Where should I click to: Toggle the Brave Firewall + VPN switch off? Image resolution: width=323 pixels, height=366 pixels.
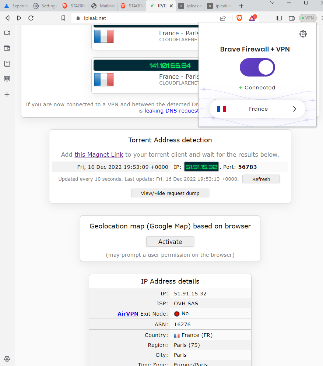[x=257, y=67]
